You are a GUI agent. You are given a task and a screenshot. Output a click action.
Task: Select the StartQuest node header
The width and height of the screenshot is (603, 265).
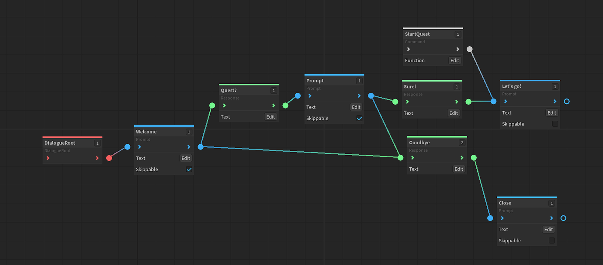tap(417, 34)
